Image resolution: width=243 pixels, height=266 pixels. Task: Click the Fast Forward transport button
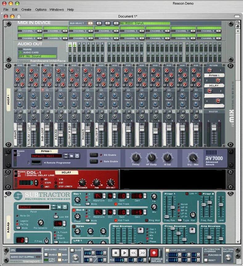coord(143,253)
